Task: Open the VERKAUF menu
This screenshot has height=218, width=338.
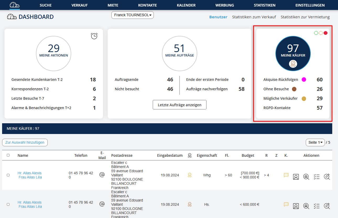Action: click(79, 5)
